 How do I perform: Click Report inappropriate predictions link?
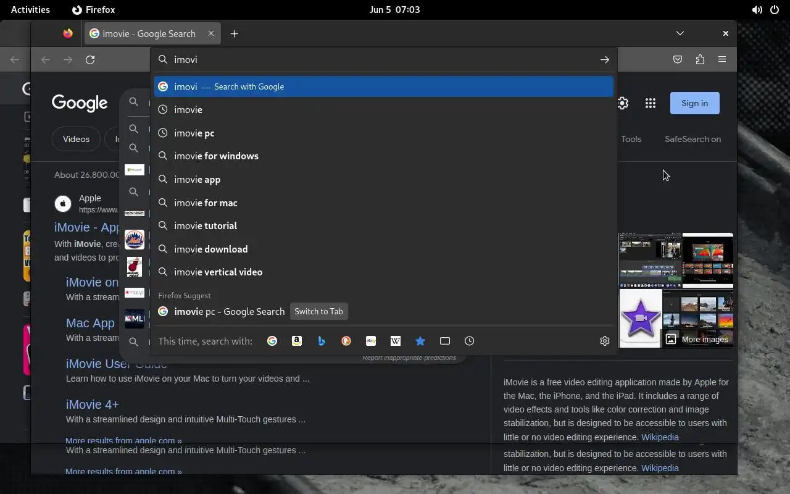click(409, 358)
